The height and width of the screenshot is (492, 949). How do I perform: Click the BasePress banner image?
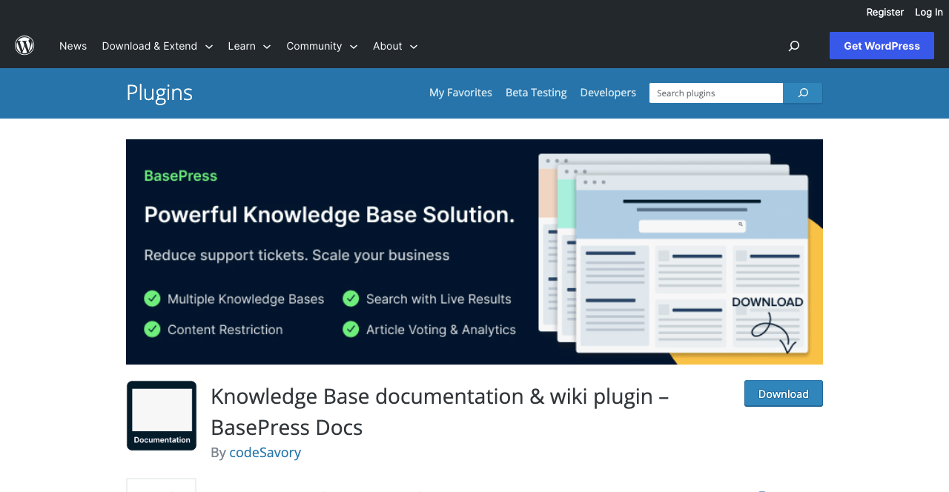474,252
